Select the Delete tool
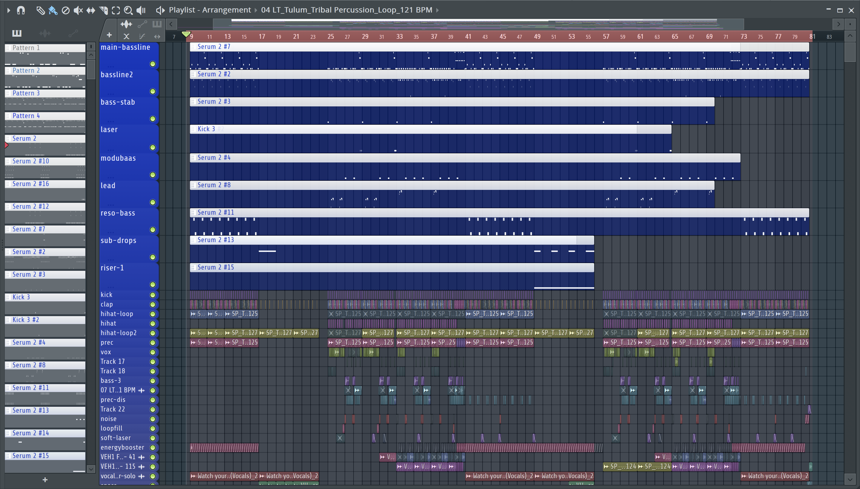The image size is (860, 489). [x=66, y=10]
